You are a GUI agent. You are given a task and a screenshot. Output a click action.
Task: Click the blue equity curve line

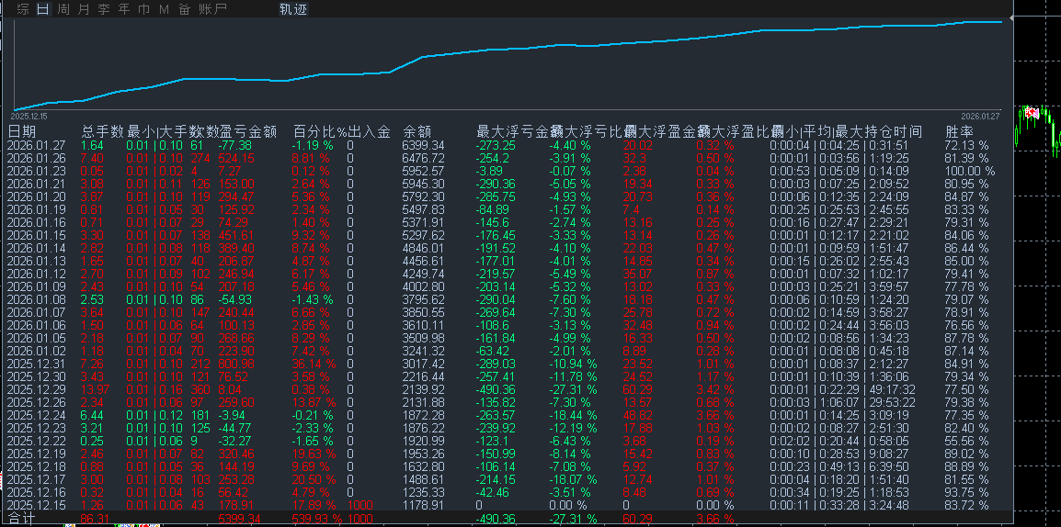click(508, 50)
